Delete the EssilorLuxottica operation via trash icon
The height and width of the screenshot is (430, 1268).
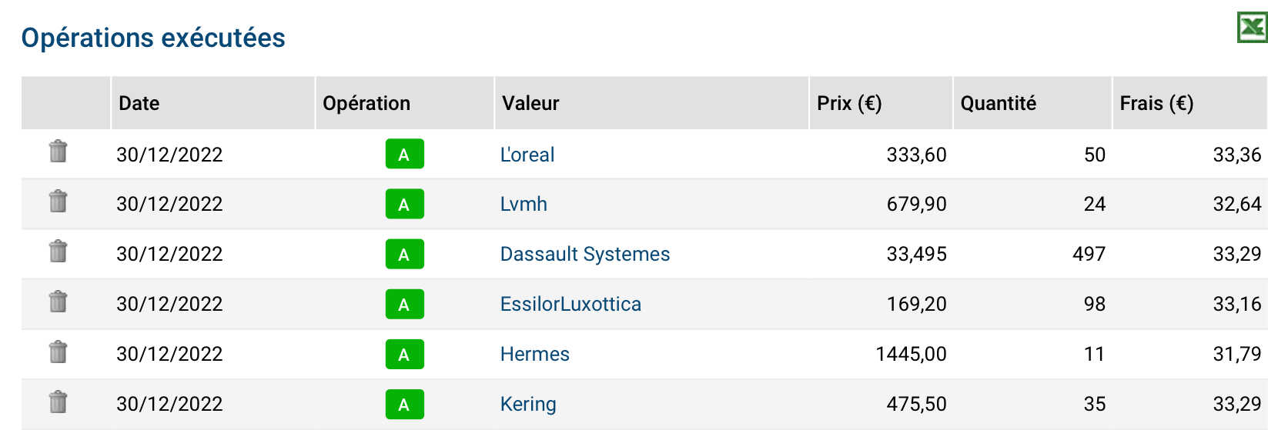59,301
